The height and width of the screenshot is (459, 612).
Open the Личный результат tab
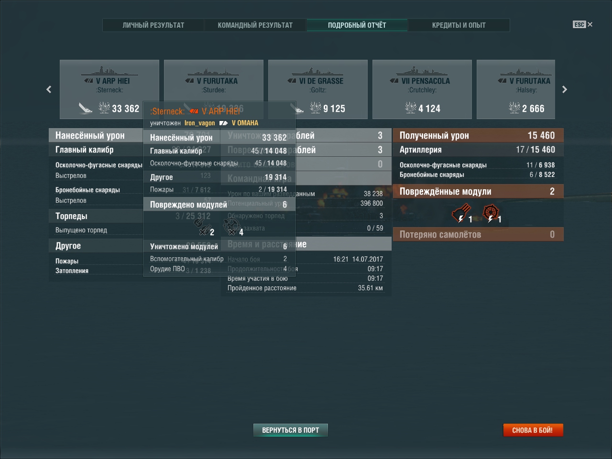click(153, 25)
